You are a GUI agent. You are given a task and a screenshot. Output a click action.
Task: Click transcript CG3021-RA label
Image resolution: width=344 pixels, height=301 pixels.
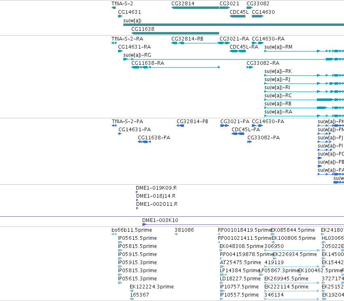click(234, 39)
